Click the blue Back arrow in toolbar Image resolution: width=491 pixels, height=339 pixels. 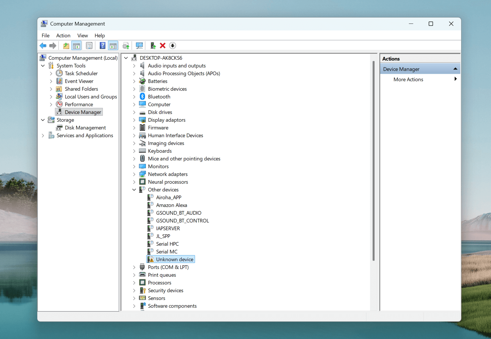point(43,46)
